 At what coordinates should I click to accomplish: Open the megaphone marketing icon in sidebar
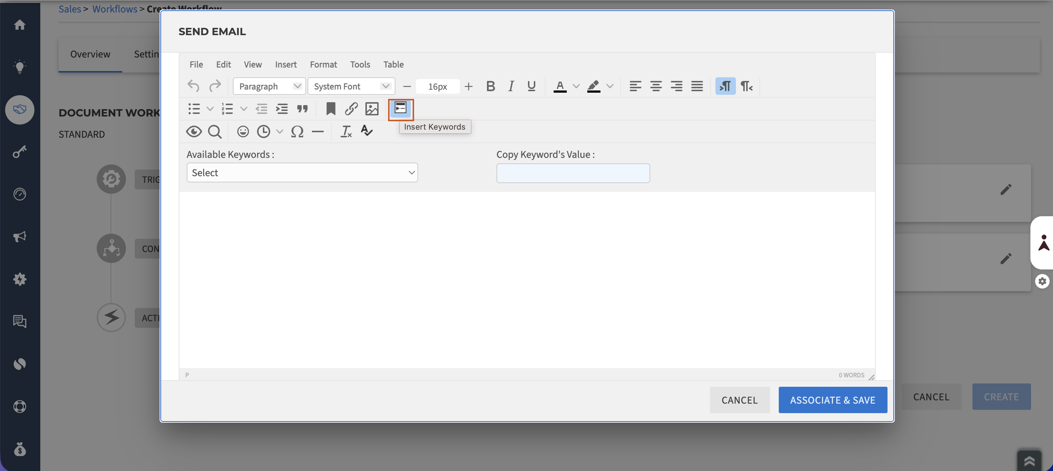click(x=20, y=236)
